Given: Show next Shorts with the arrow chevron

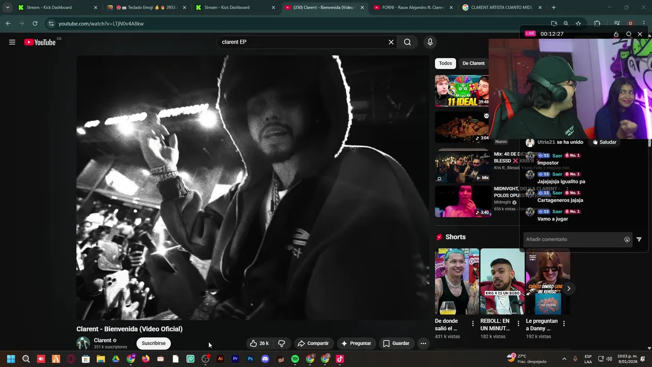Looking at the screenshot, I should click(x=568, y=289).
